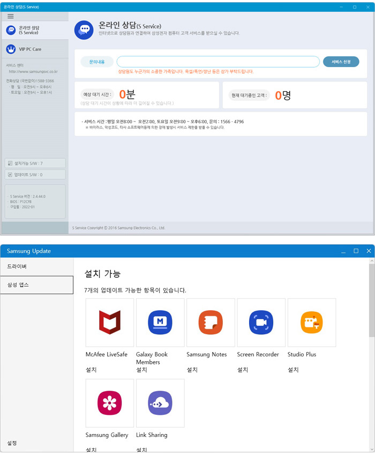Click the BIOS : P12CFB text
Screen dimensions: 375x454
click(x=21, y=202)
